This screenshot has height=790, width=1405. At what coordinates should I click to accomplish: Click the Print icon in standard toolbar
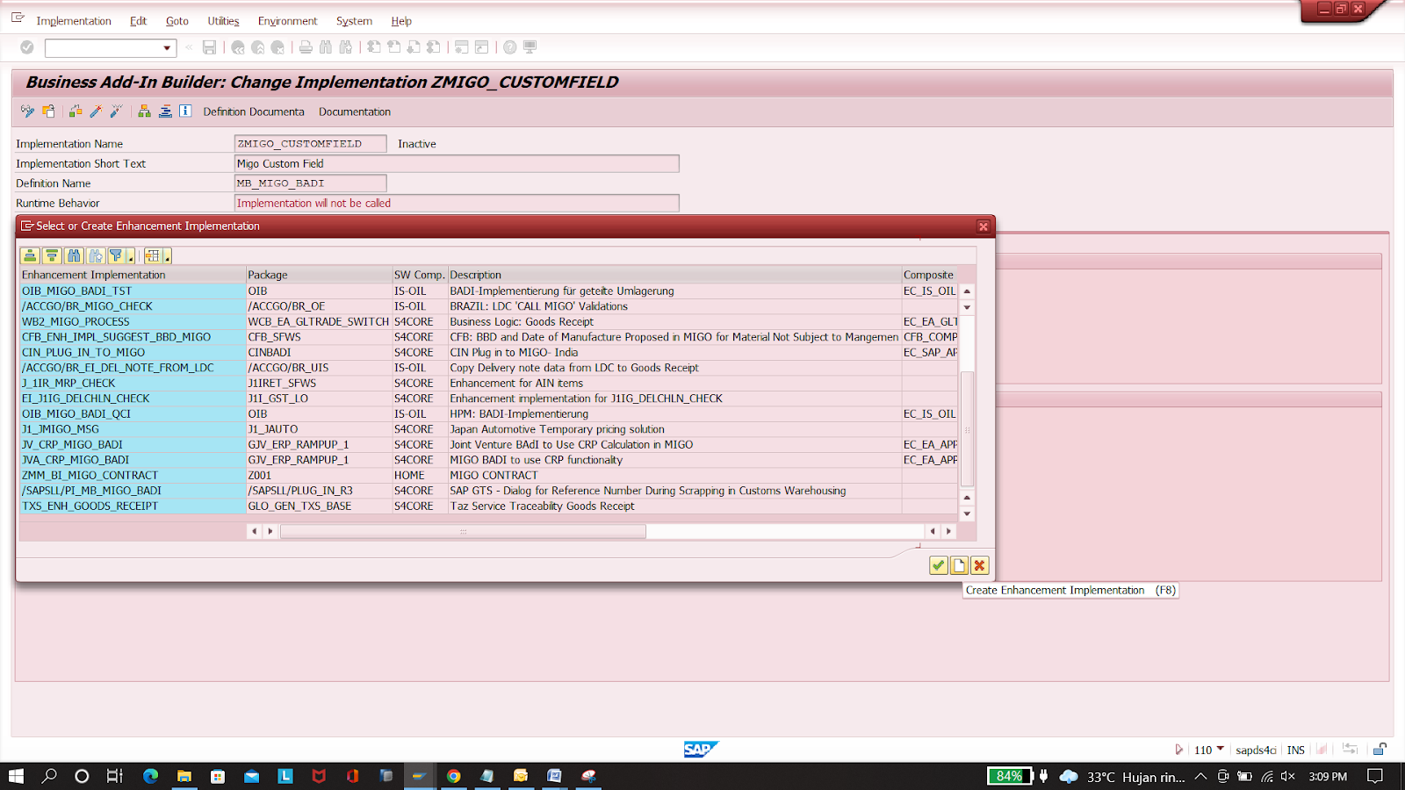[305, 47]
